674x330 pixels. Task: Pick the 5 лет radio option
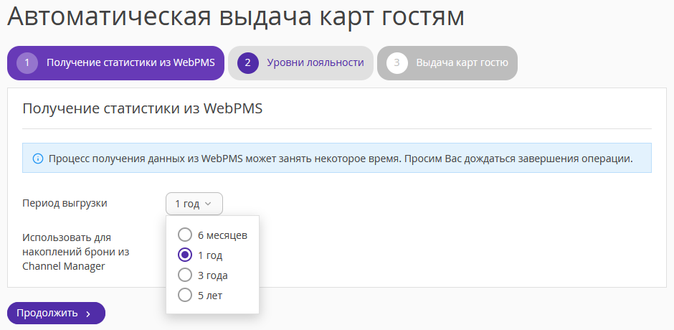[200, 296]
